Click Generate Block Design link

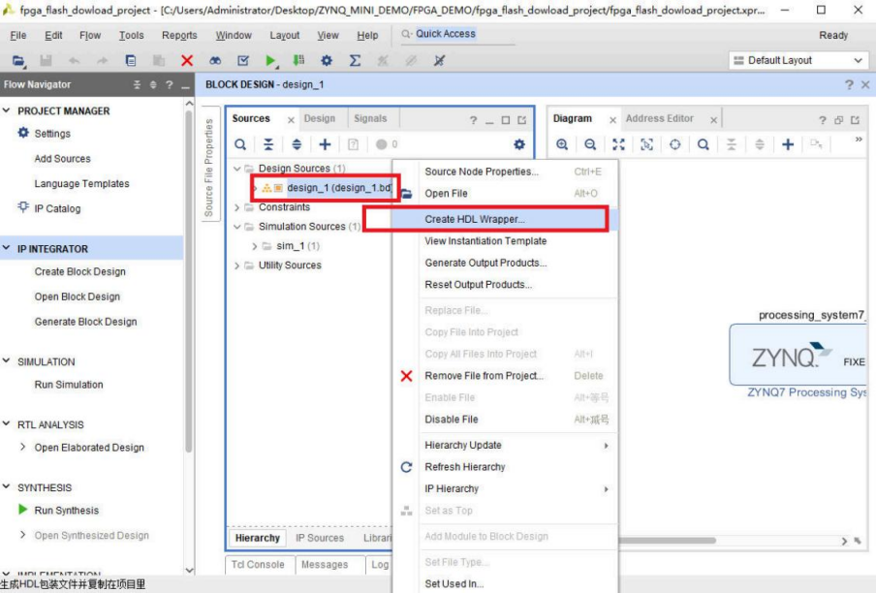point(85,322)
